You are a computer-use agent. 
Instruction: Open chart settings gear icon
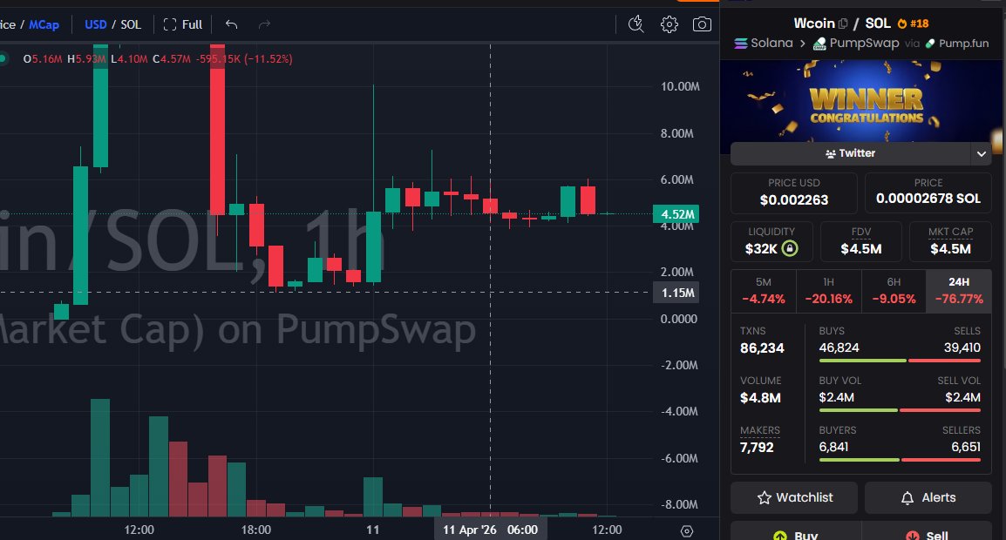pyautogui.click(x=670, y=24)
